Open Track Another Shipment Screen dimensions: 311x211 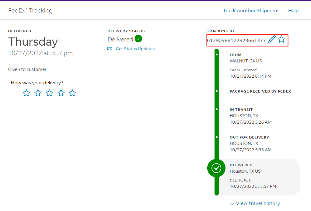pos(251,11)
